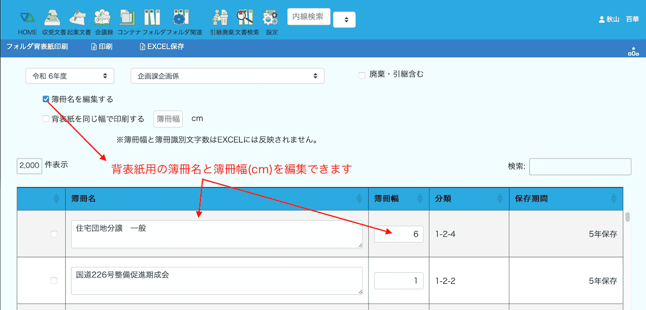Click the user name 秋山 百華

coord(619,20)
